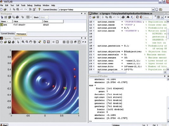Click the Class column header
The height and width of the screenshot is (126, 169).
(x=53, y=21)
